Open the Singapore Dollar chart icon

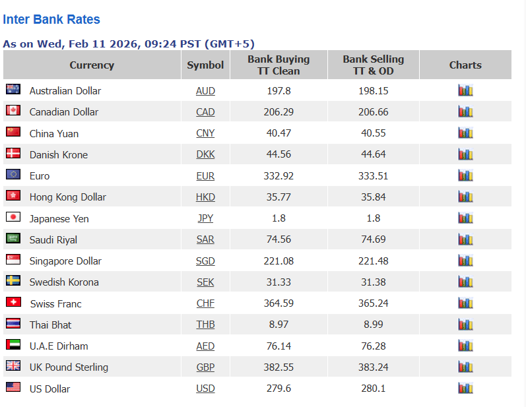click(x=465, y=261)
